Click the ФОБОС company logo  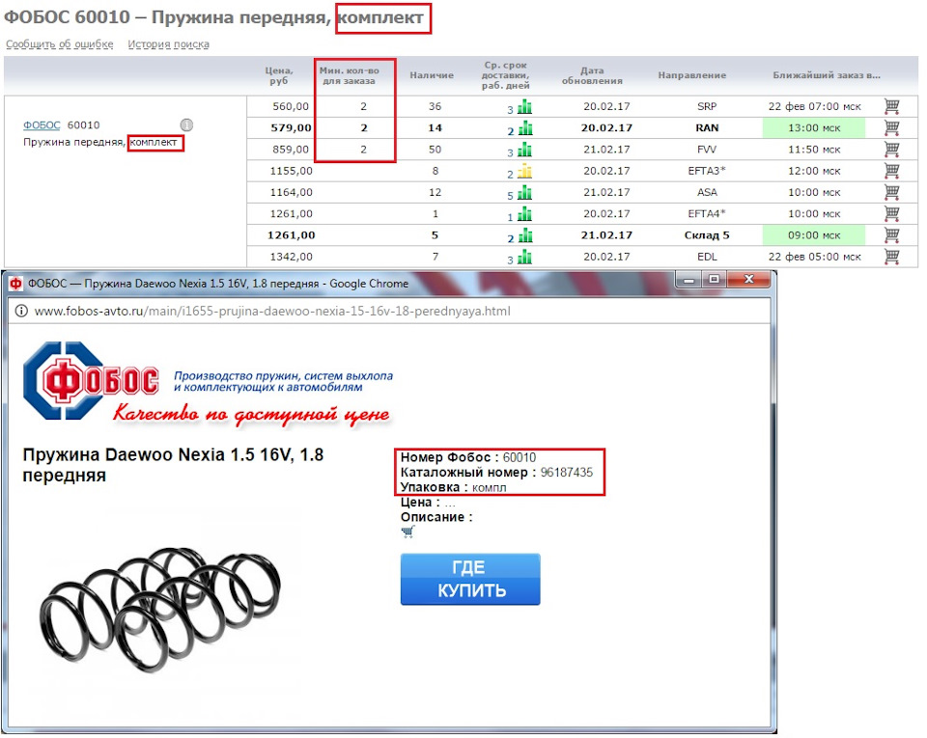coord(92,381)
